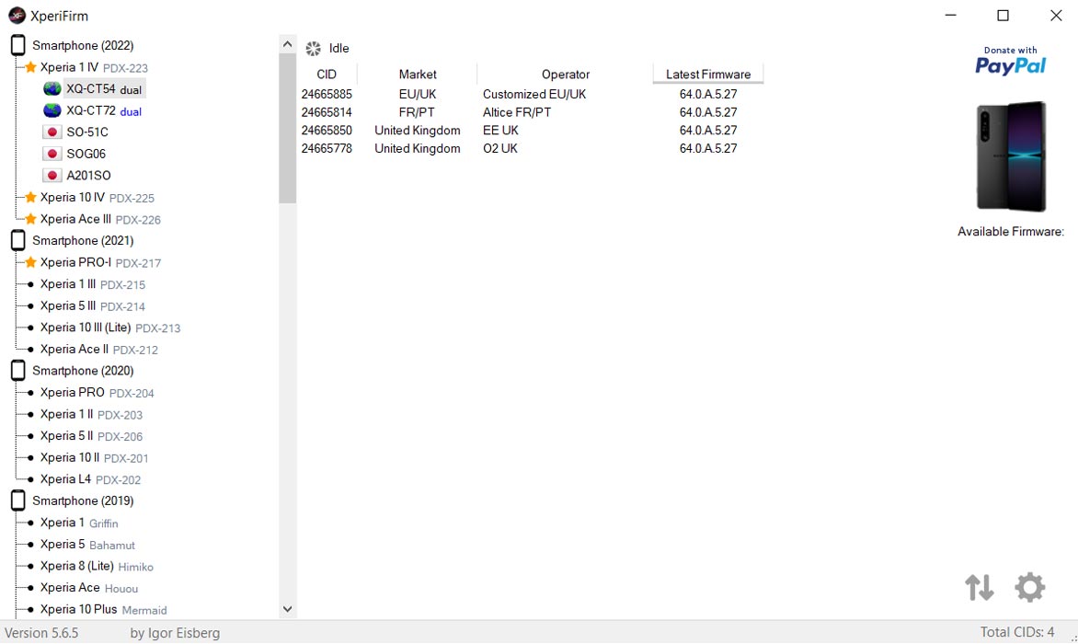Click the phone icon for Smartphone (2020)
The width and height of the screenshot is (1078, 644).
coord(18,371)
